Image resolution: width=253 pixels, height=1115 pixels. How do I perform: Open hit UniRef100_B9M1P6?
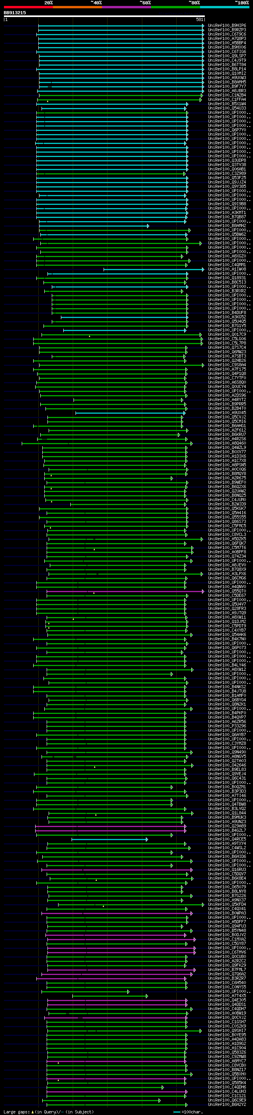227,26
